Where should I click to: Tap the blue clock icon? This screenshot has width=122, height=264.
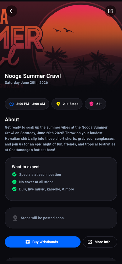coord(11,104)
